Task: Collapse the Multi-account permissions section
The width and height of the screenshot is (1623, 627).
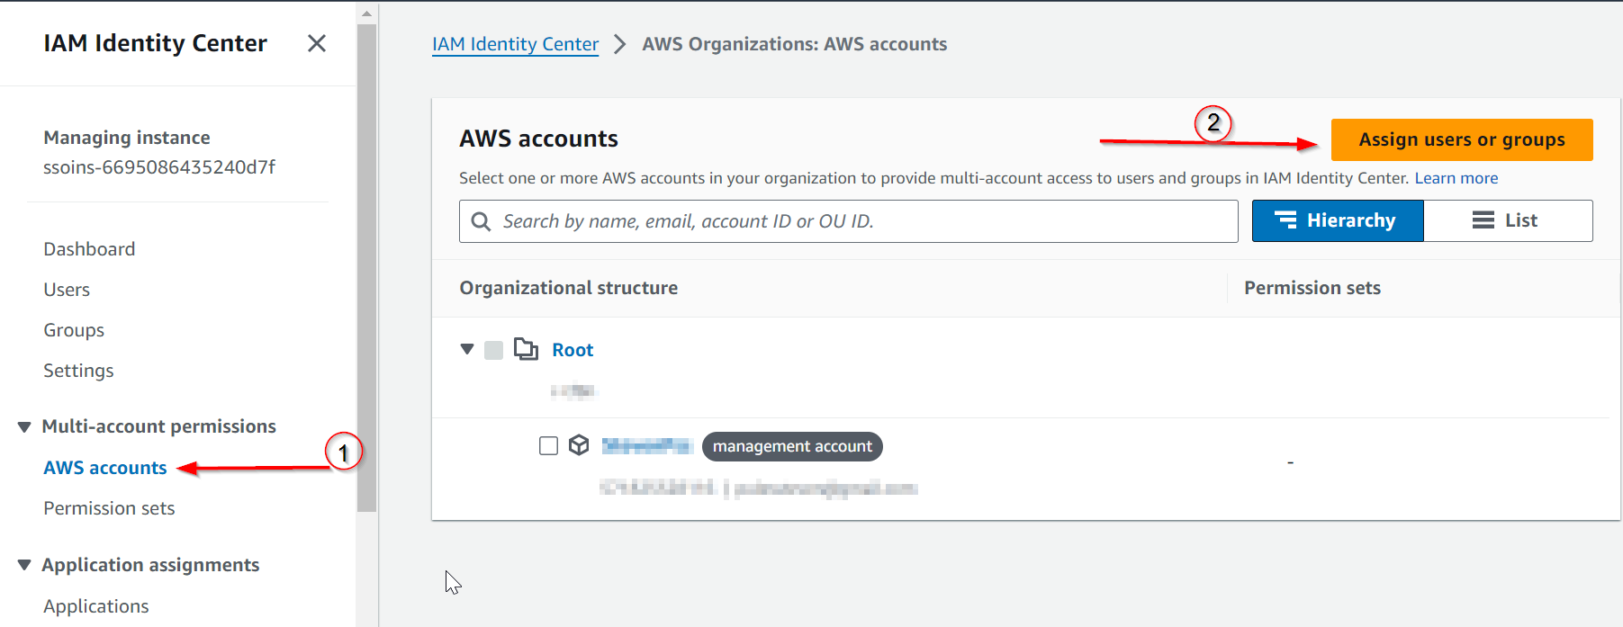Action: [24, 426]
